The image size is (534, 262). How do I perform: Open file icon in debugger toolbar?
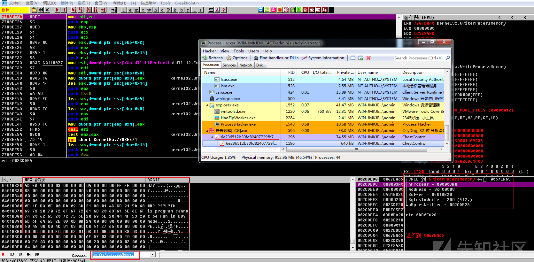[x=35, y=10]
